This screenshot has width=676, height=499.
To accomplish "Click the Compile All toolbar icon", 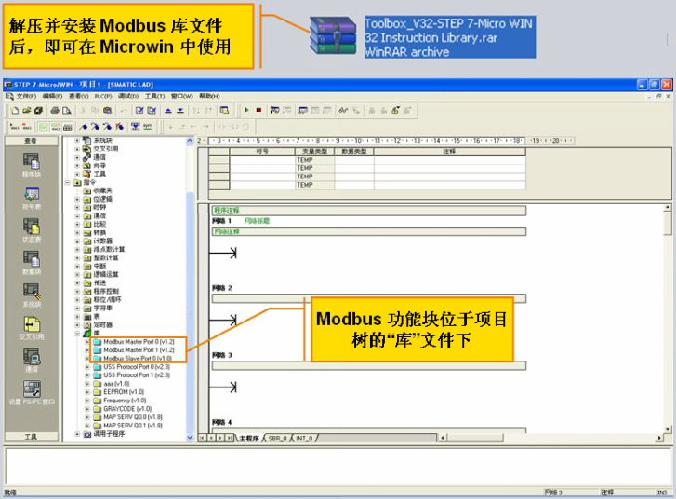I will click(x=152, y=111).
